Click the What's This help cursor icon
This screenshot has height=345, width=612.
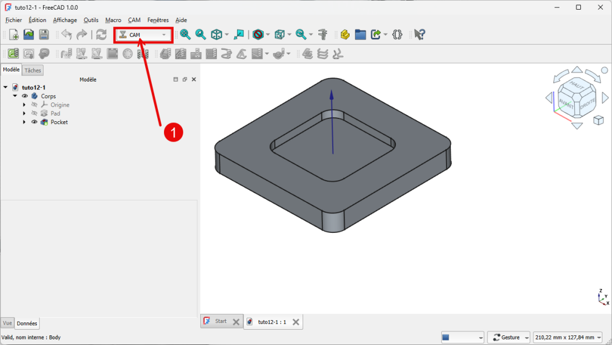419,35
